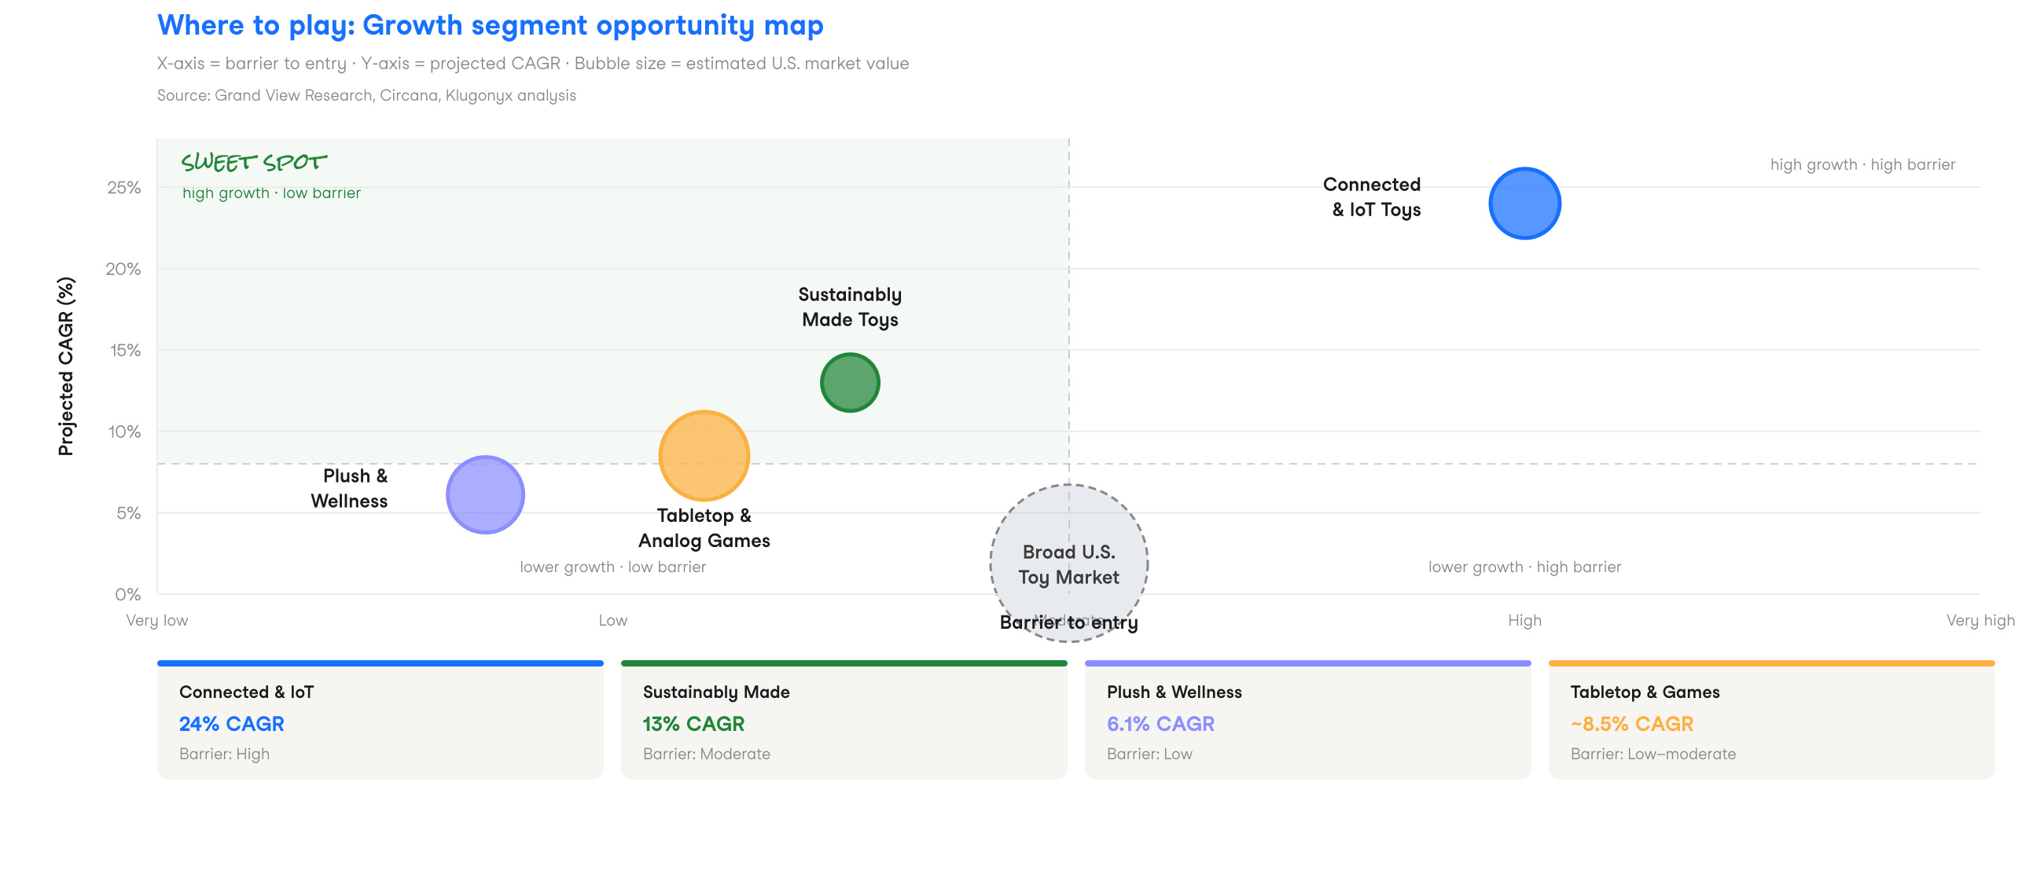Click the source line citing Grand View Research
2044x874 pixels.
point(366,95)
